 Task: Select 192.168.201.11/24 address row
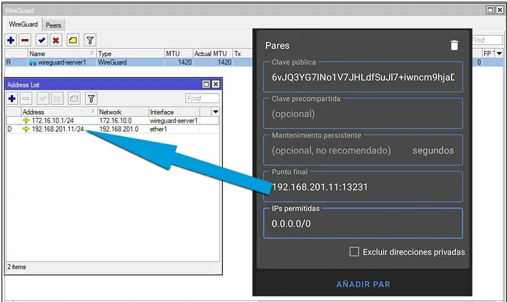pos(112,129)
